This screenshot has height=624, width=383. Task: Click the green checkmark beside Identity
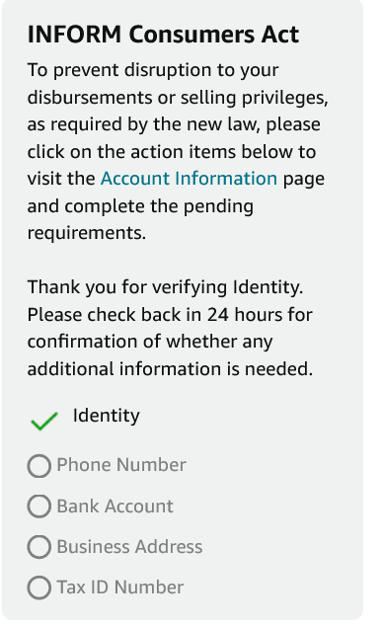(44, 421)
